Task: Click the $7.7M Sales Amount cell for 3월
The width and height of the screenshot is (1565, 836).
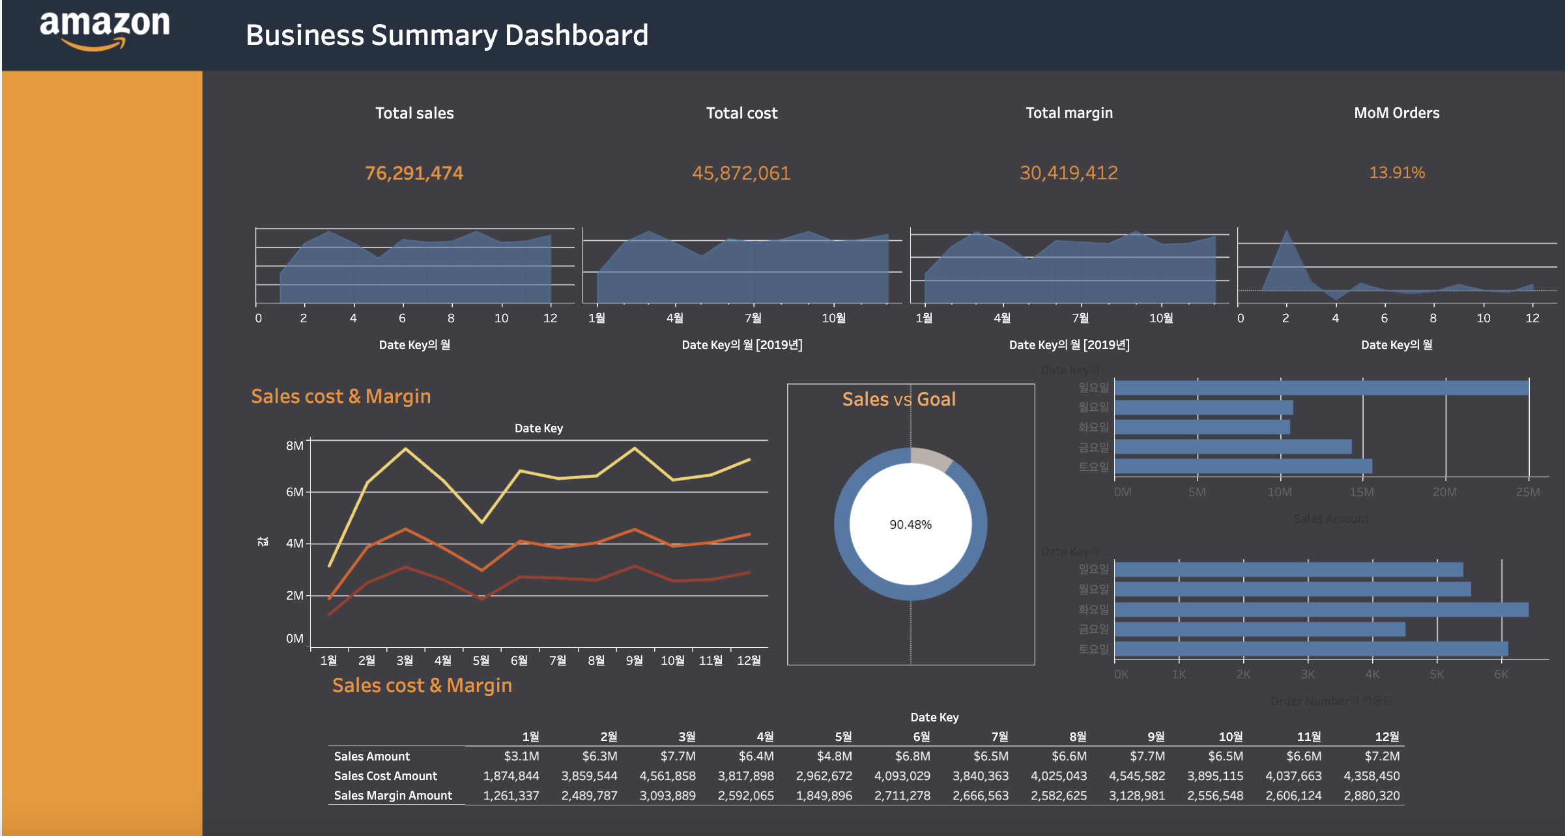Action: pos(678,757)
